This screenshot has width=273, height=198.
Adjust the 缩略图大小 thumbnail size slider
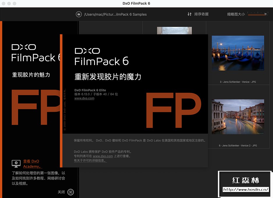[257, 14]
